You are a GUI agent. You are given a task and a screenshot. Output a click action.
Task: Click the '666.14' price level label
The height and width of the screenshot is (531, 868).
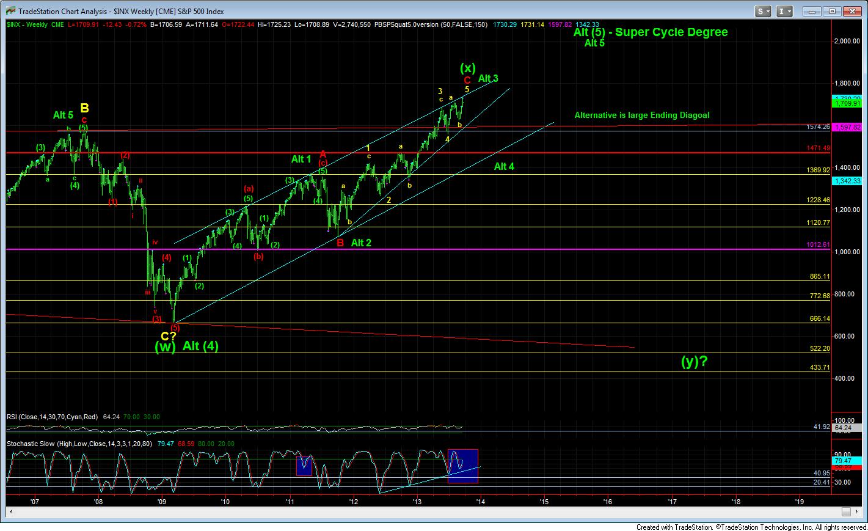[x=820, y=319]
